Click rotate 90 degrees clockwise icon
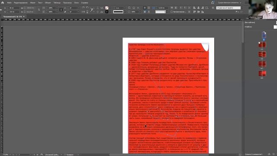Screen dimensions: 277x156 (x=83, y=8)
